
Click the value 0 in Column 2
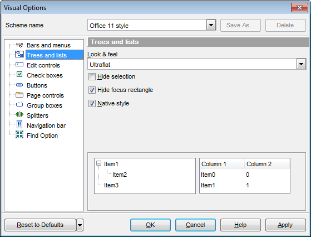point(248,175)
